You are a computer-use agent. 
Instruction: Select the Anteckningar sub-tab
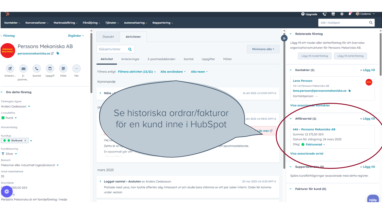[130, 59]
